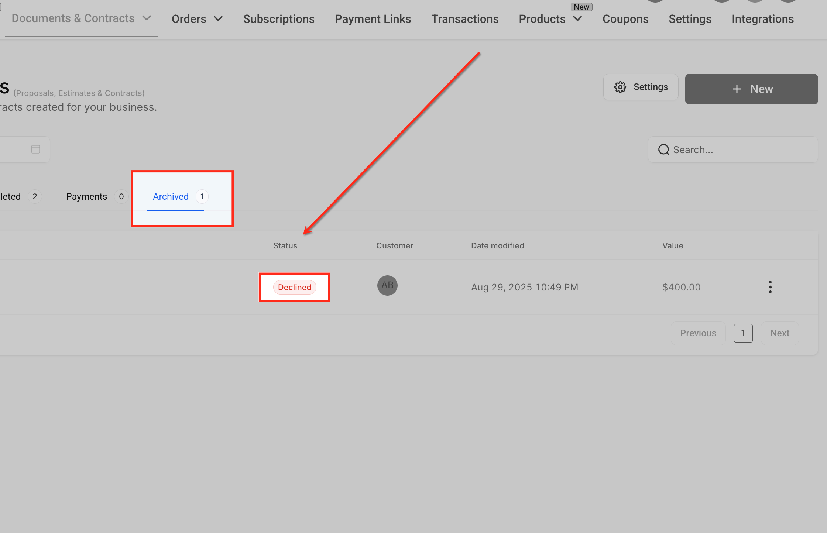Click the Declined status badge
This screenshot has height=533, width=827.
point(294,287)
